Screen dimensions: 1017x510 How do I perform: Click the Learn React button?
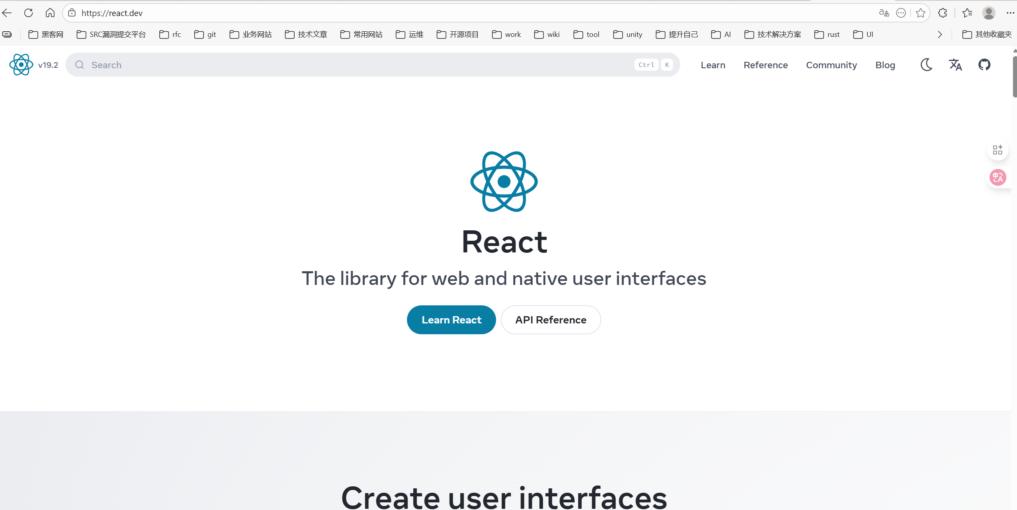451,320
